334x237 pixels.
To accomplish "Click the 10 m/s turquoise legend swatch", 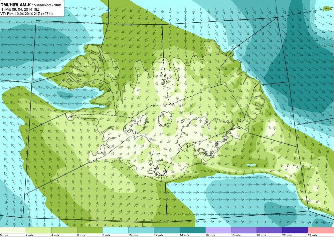I will click(141, 230).
